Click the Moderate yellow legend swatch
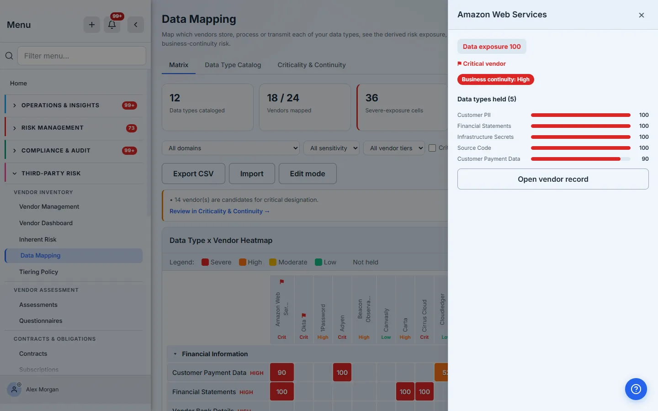The height and width of the screenshot is (411, 658). pyautogui.click(x=273, y=262)
